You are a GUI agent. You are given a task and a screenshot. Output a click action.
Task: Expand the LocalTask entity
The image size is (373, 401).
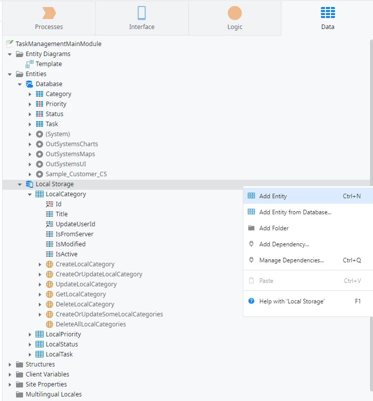tap(30, 354)
